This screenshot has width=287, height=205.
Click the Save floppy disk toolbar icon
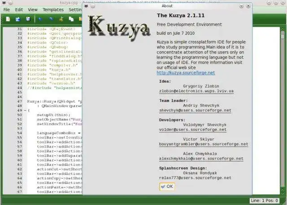click(28, 19)
